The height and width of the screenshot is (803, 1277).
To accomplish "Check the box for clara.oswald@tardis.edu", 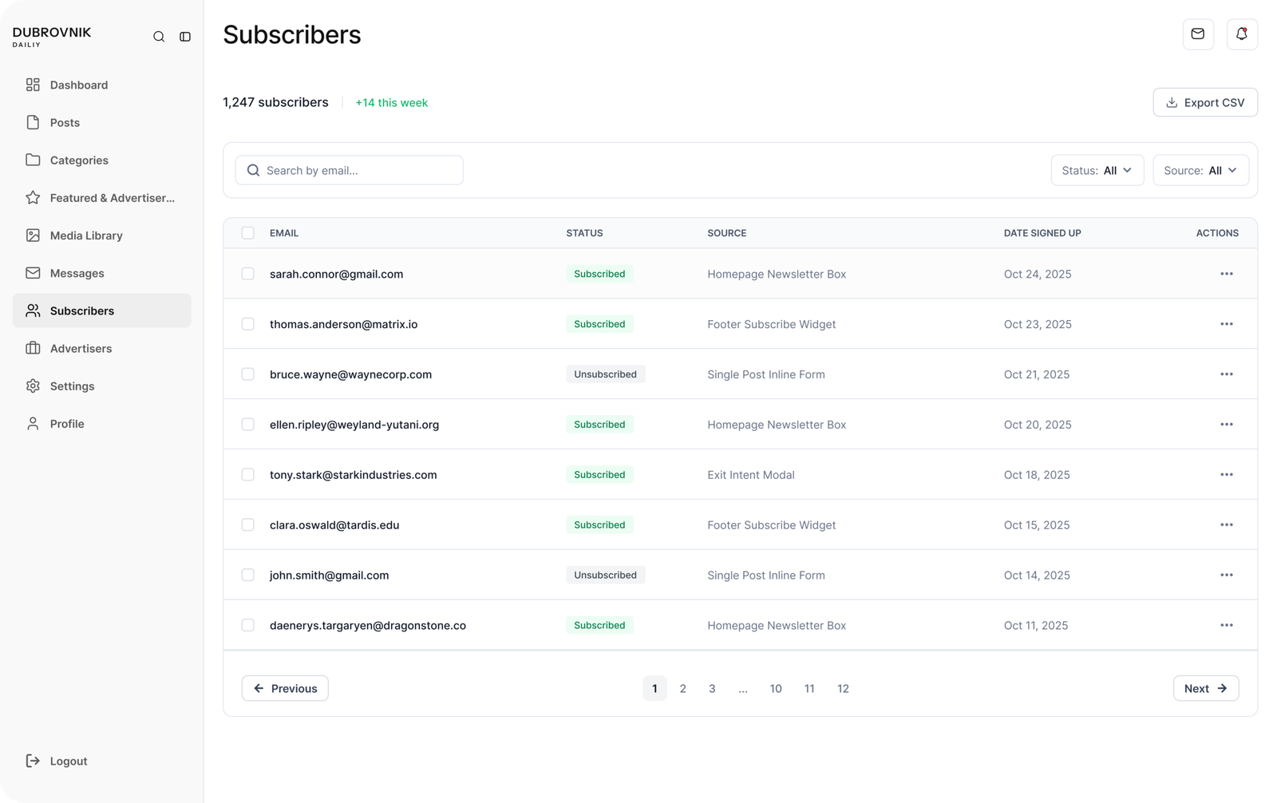I will point(248,524).
